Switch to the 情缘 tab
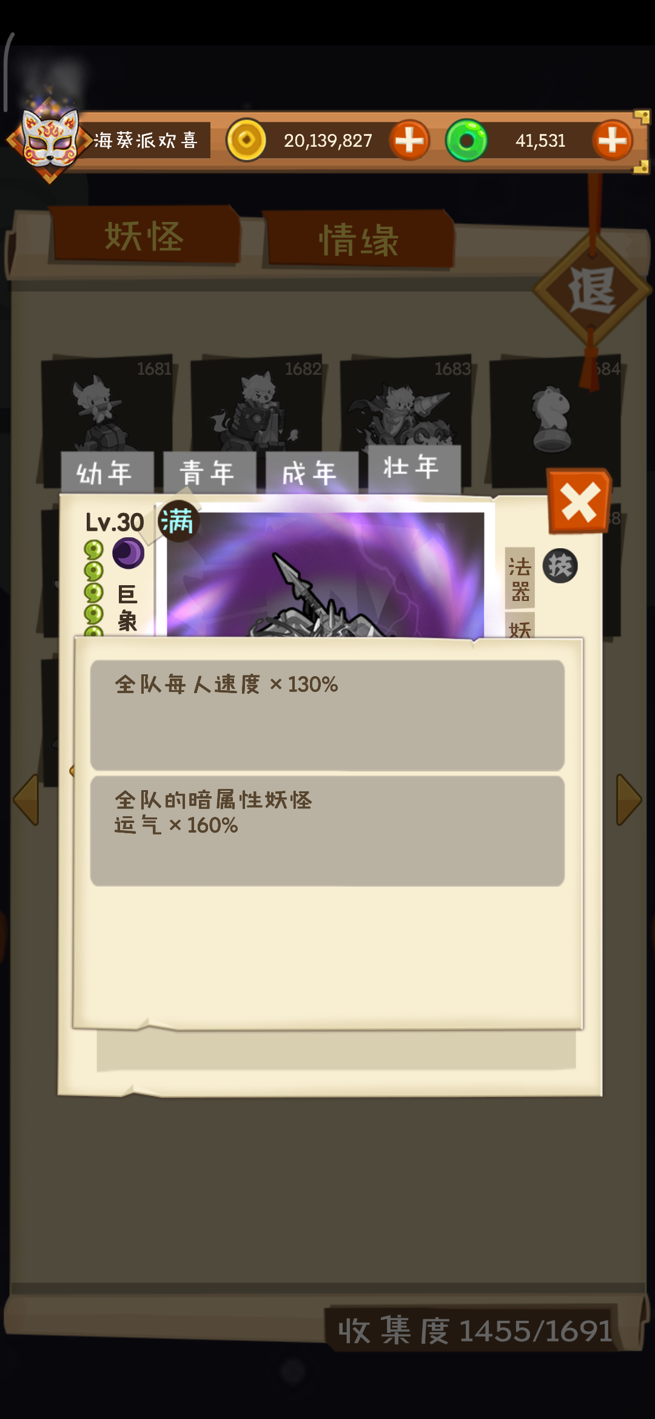The width and height of the screenshot is (655, 1419). pos(359,240)
